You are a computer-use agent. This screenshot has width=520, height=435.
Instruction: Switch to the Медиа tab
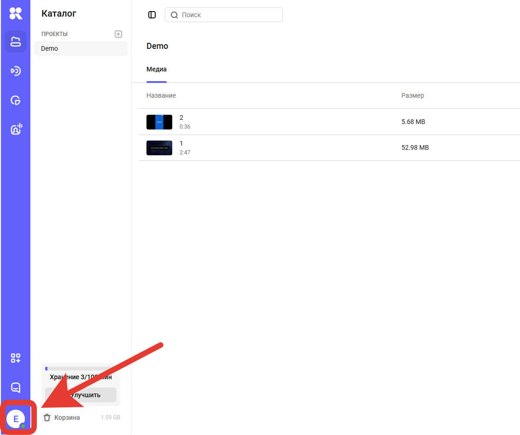tap(157, 70)
